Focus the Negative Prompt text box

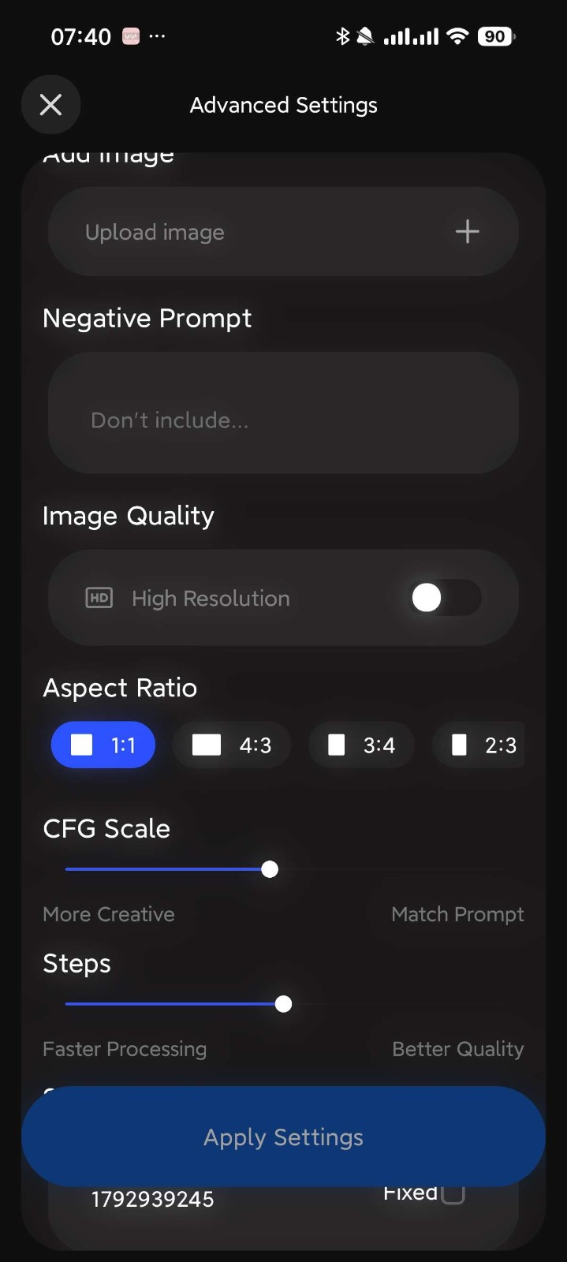(x=283, y=413)
